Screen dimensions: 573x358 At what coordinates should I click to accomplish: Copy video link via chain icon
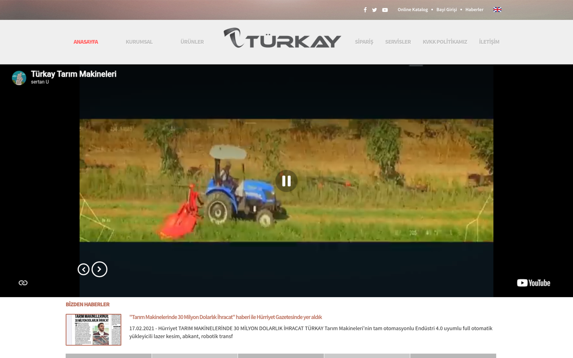tap(23, 283)
